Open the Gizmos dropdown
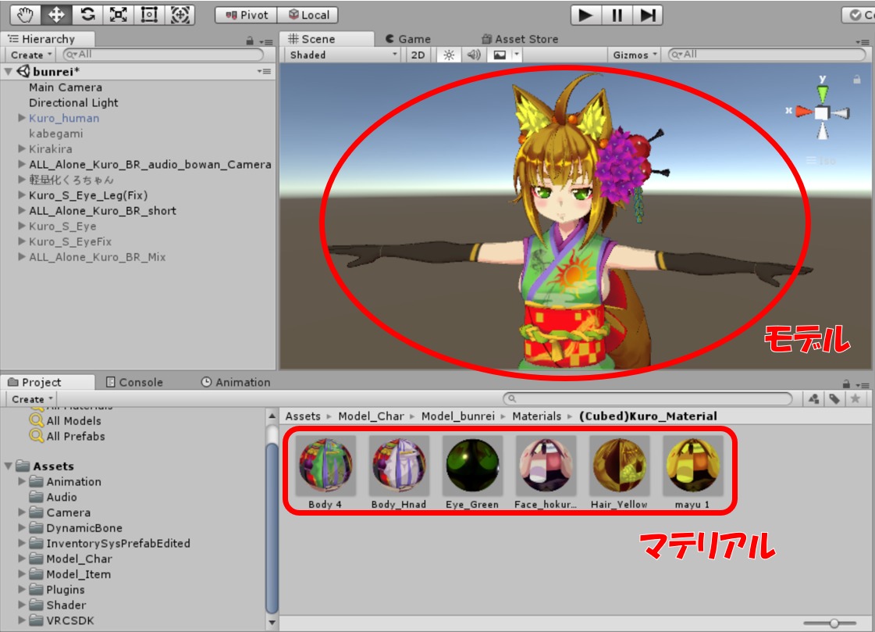The height and width of the screenshot is (632, 875). pos(635,55)
